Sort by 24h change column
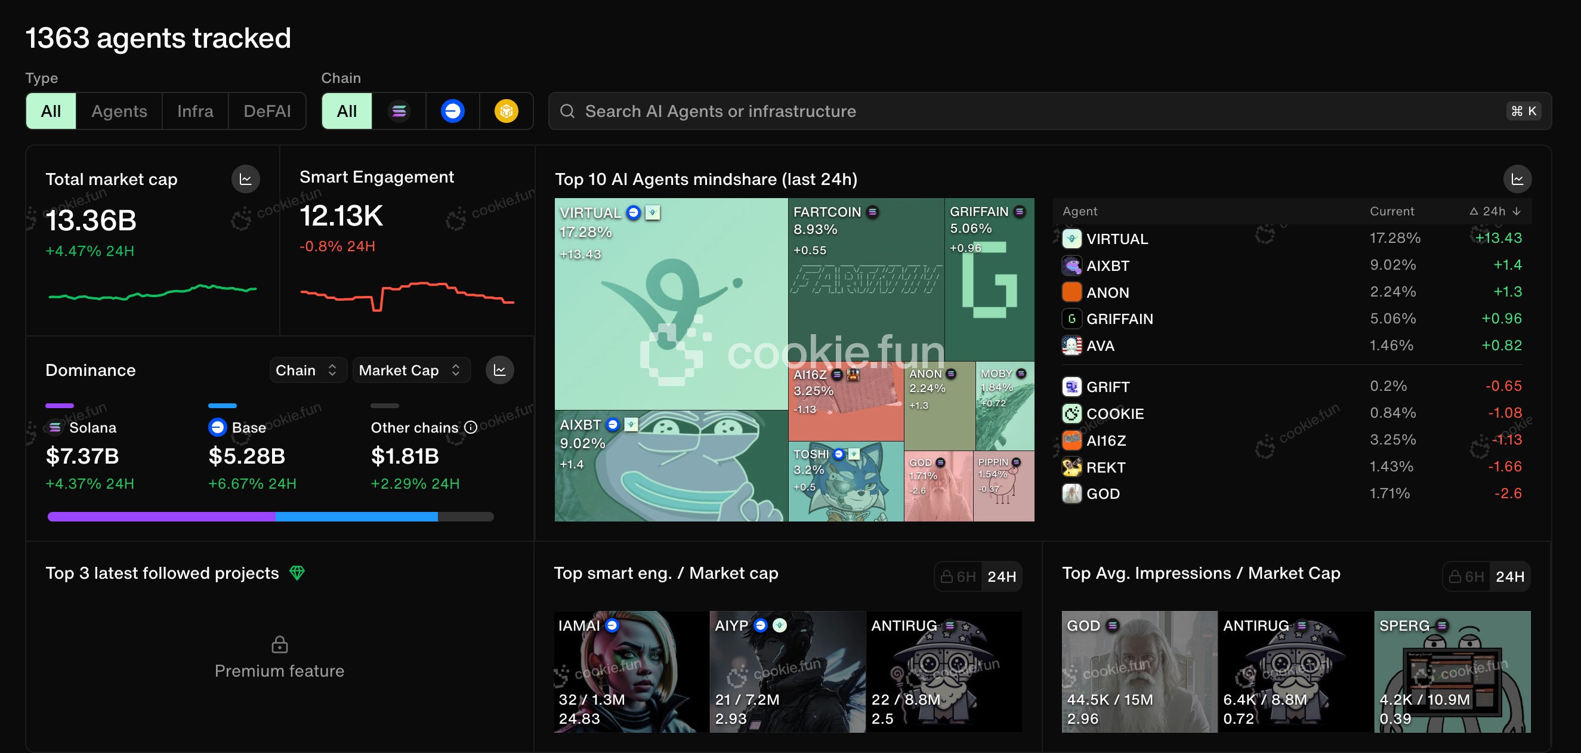Viewport: 1581px width, 753px height. pyautogui.click(x=1495, y=211)
